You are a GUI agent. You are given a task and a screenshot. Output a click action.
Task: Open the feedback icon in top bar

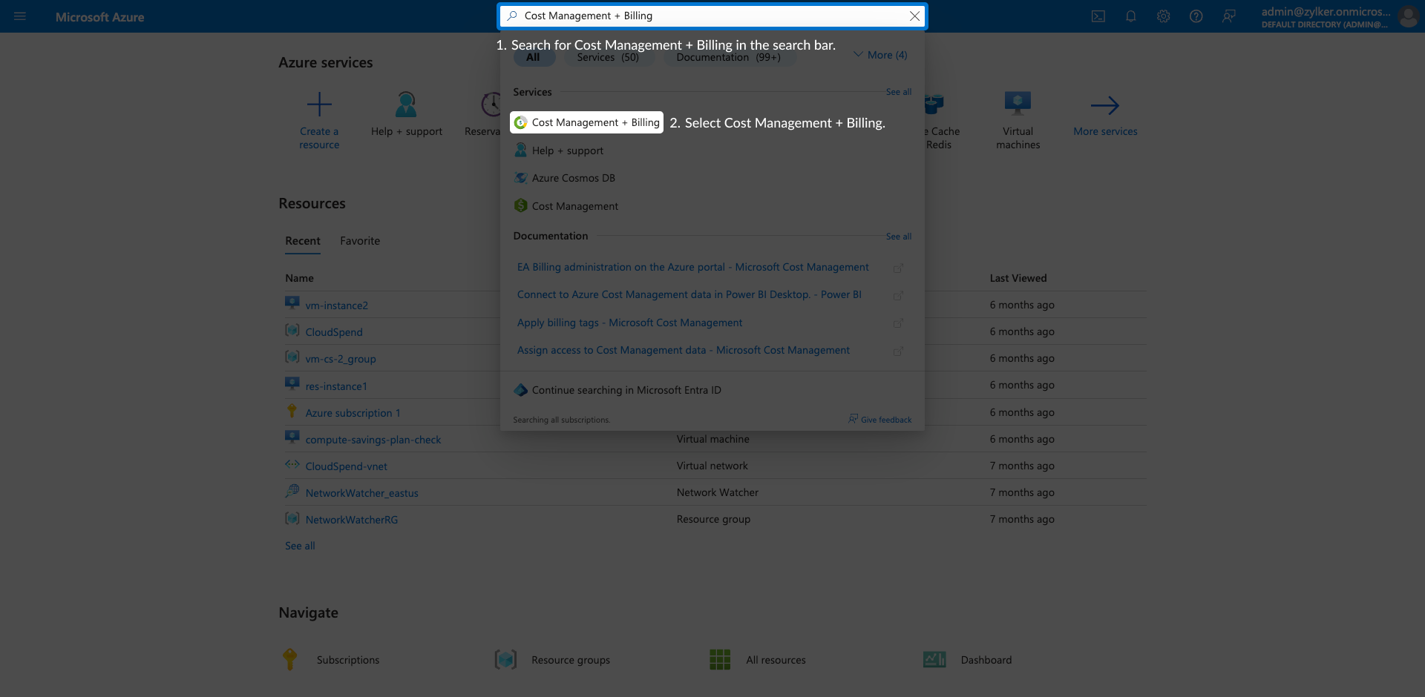click(1229, 16)
